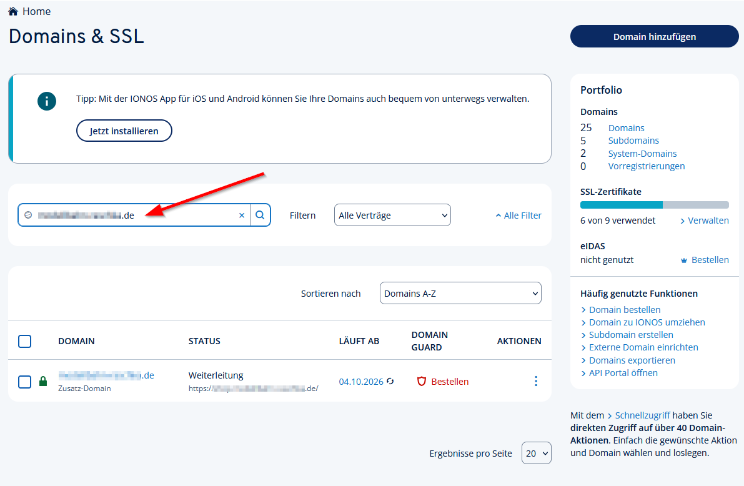This screenshot has width=744, height=486.
Task: Click the DOMAIN GUARD column header
Action: click(x=429, y=341)
